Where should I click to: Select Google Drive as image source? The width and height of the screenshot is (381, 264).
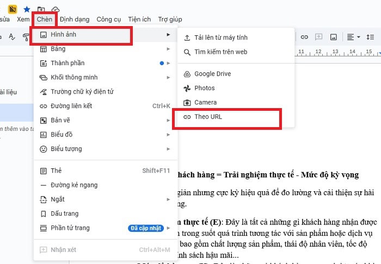tap(212, 74)
